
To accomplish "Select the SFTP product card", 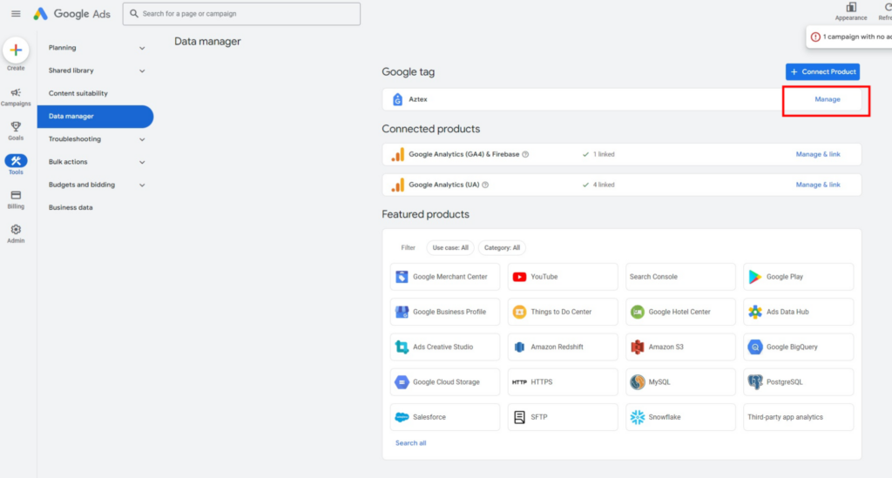I will pos(563,417).
